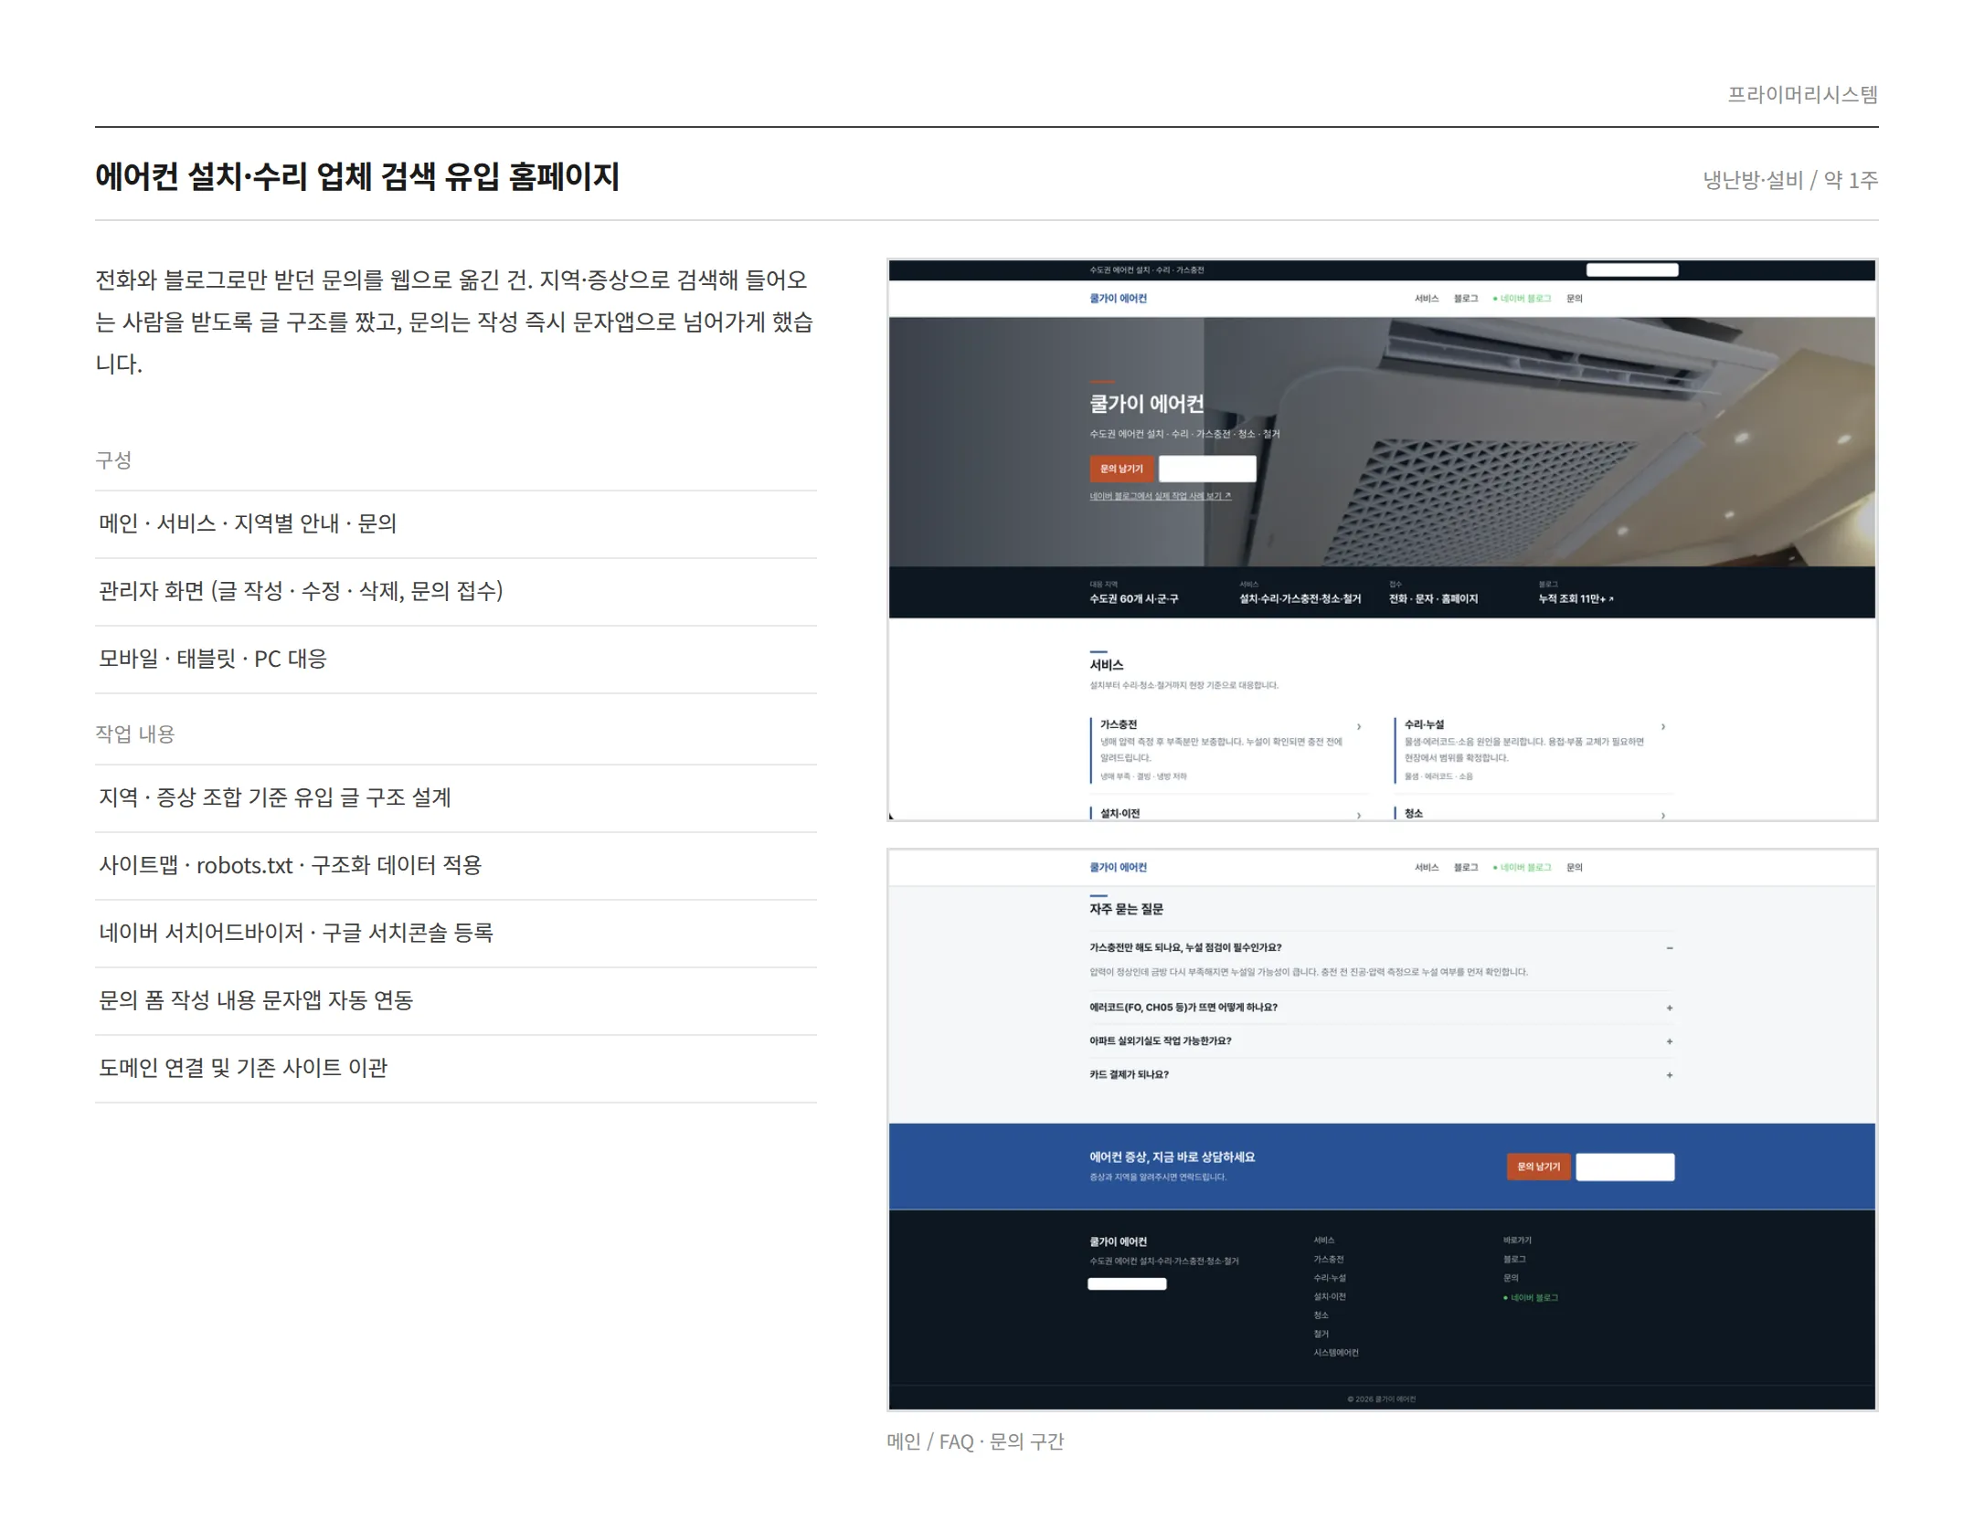Click the row '지역 · 증상 조합 기준 유입 글 구조 설계'
Screen dimensions: 1974x1531
coord(456,798)
